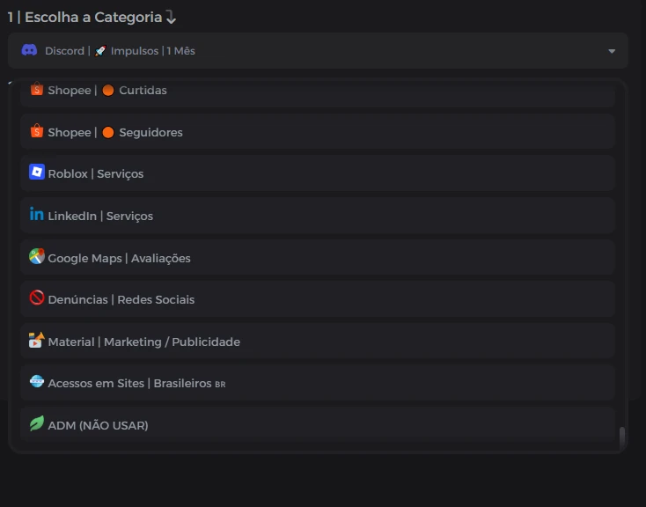
Task: Open the Discord Impulsos 1 Mês combo box
Action: coord(318,51)
